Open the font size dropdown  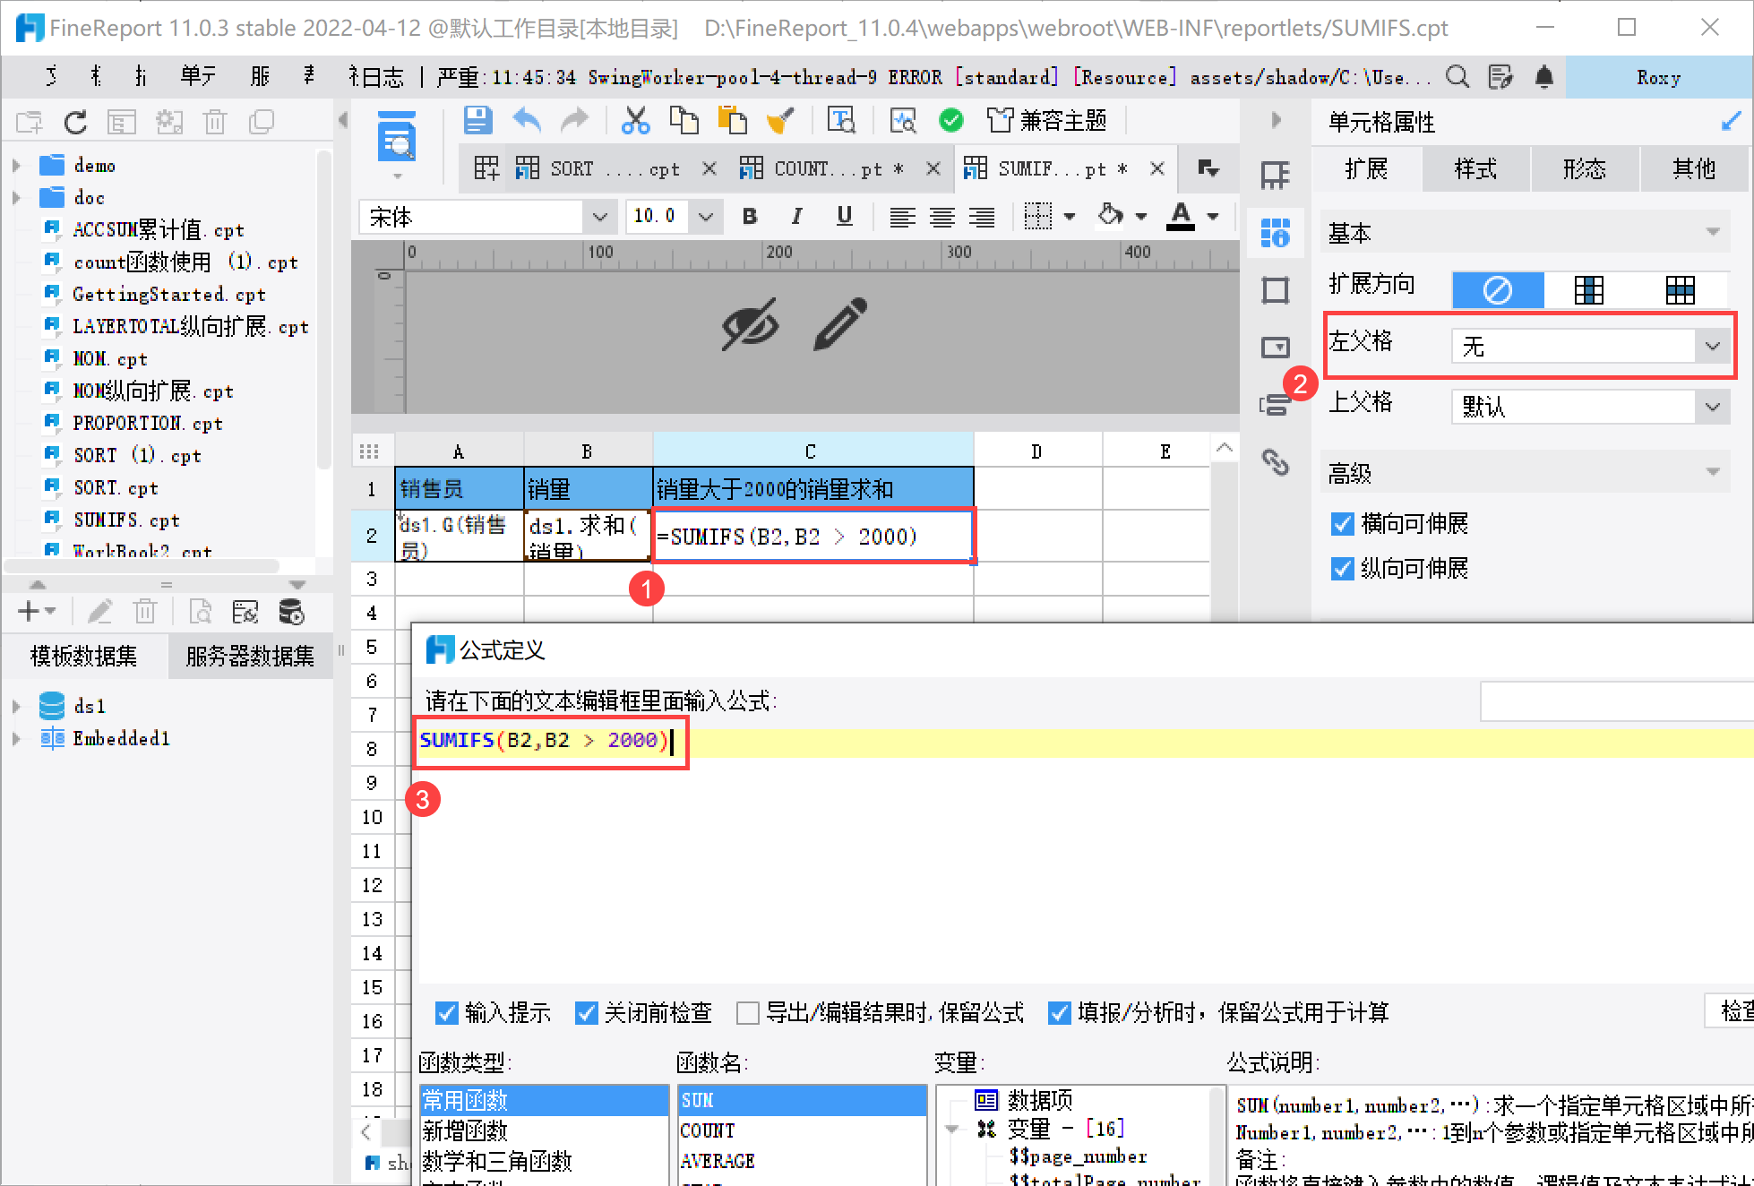[706, 217]
